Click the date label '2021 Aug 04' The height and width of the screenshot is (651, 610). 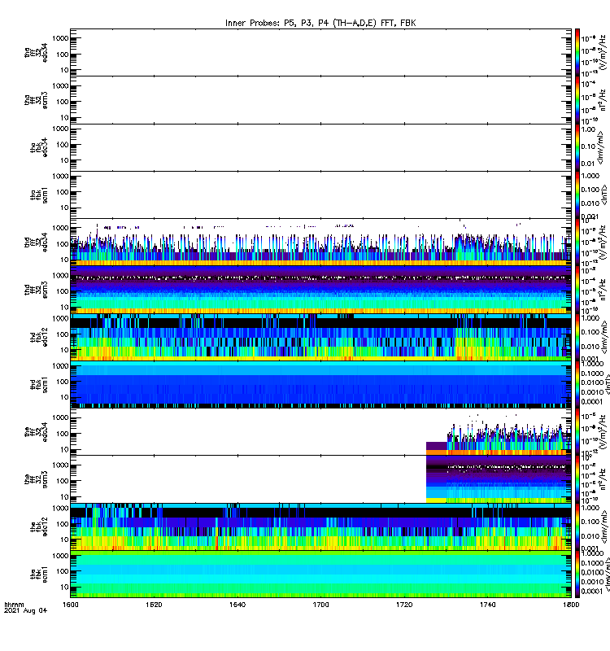pyautogui.click(x=25, y=610)
